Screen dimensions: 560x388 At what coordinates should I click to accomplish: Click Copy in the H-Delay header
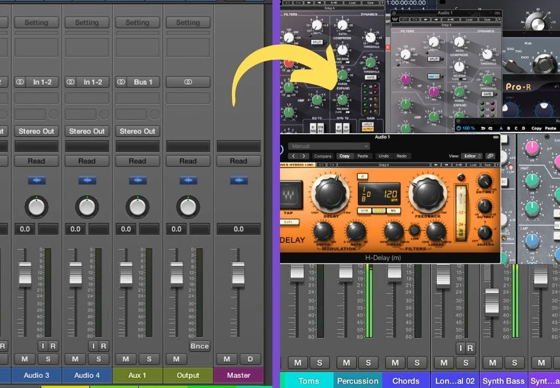(345, 156)
